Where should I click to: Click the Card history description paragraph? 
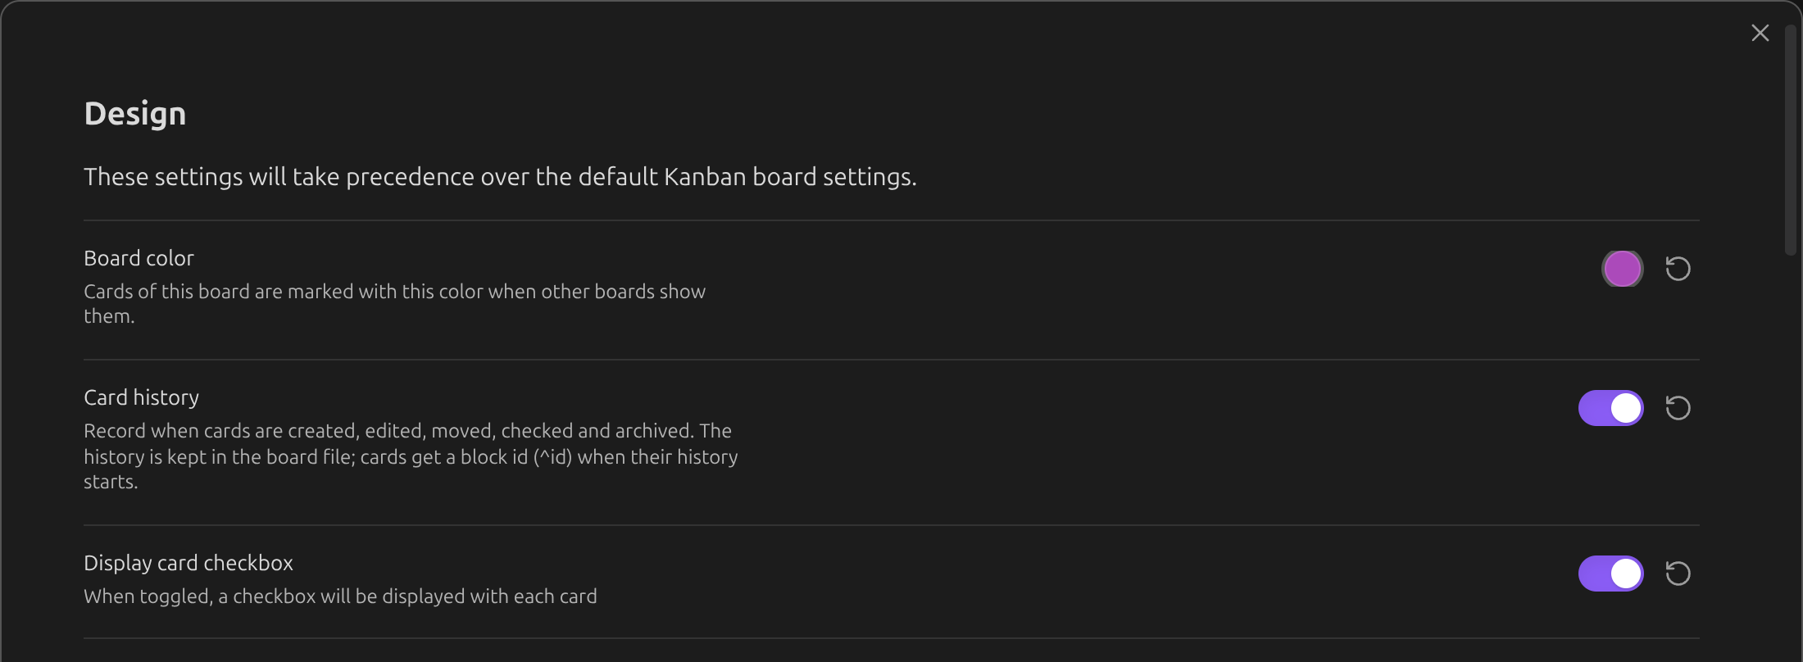tap(411, 456)
